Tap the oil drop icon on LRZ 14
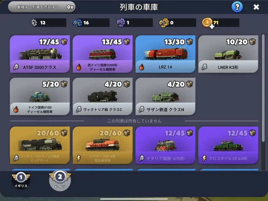 (x=142, y=67)
